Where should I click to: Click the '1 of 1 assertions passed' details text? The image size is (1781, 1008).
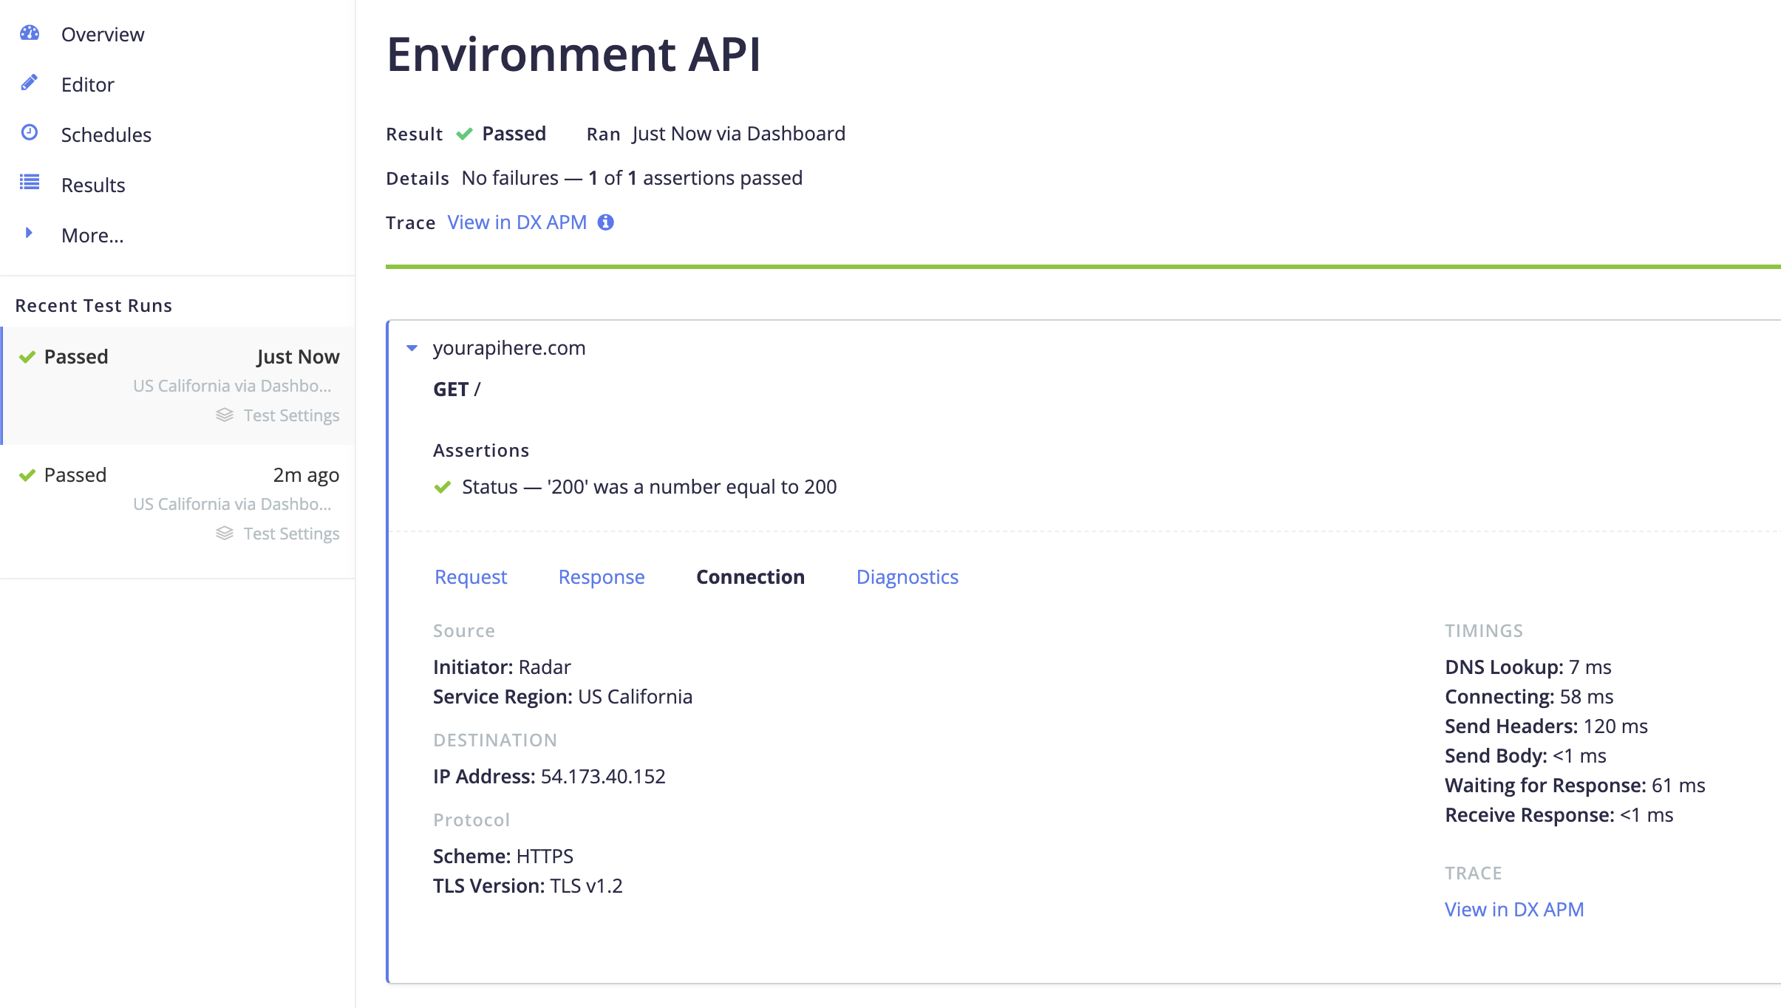[x=695, y=178]
